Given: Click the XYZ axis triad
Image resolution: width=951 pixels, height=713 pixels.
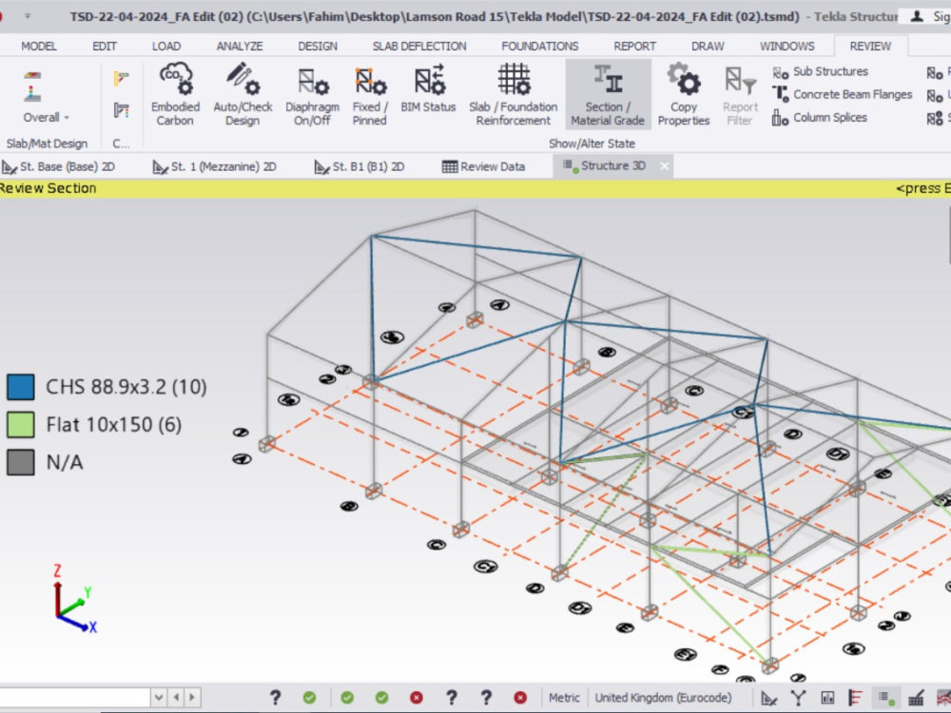Looking at the screenshot, I should [x=74, y=599].
